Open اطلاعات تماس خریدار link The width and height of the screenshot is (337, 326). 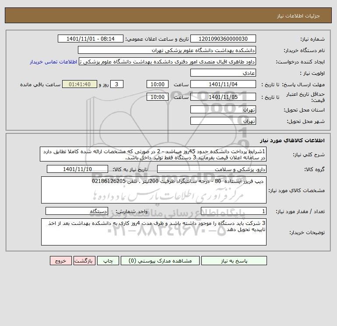[53, 62]
